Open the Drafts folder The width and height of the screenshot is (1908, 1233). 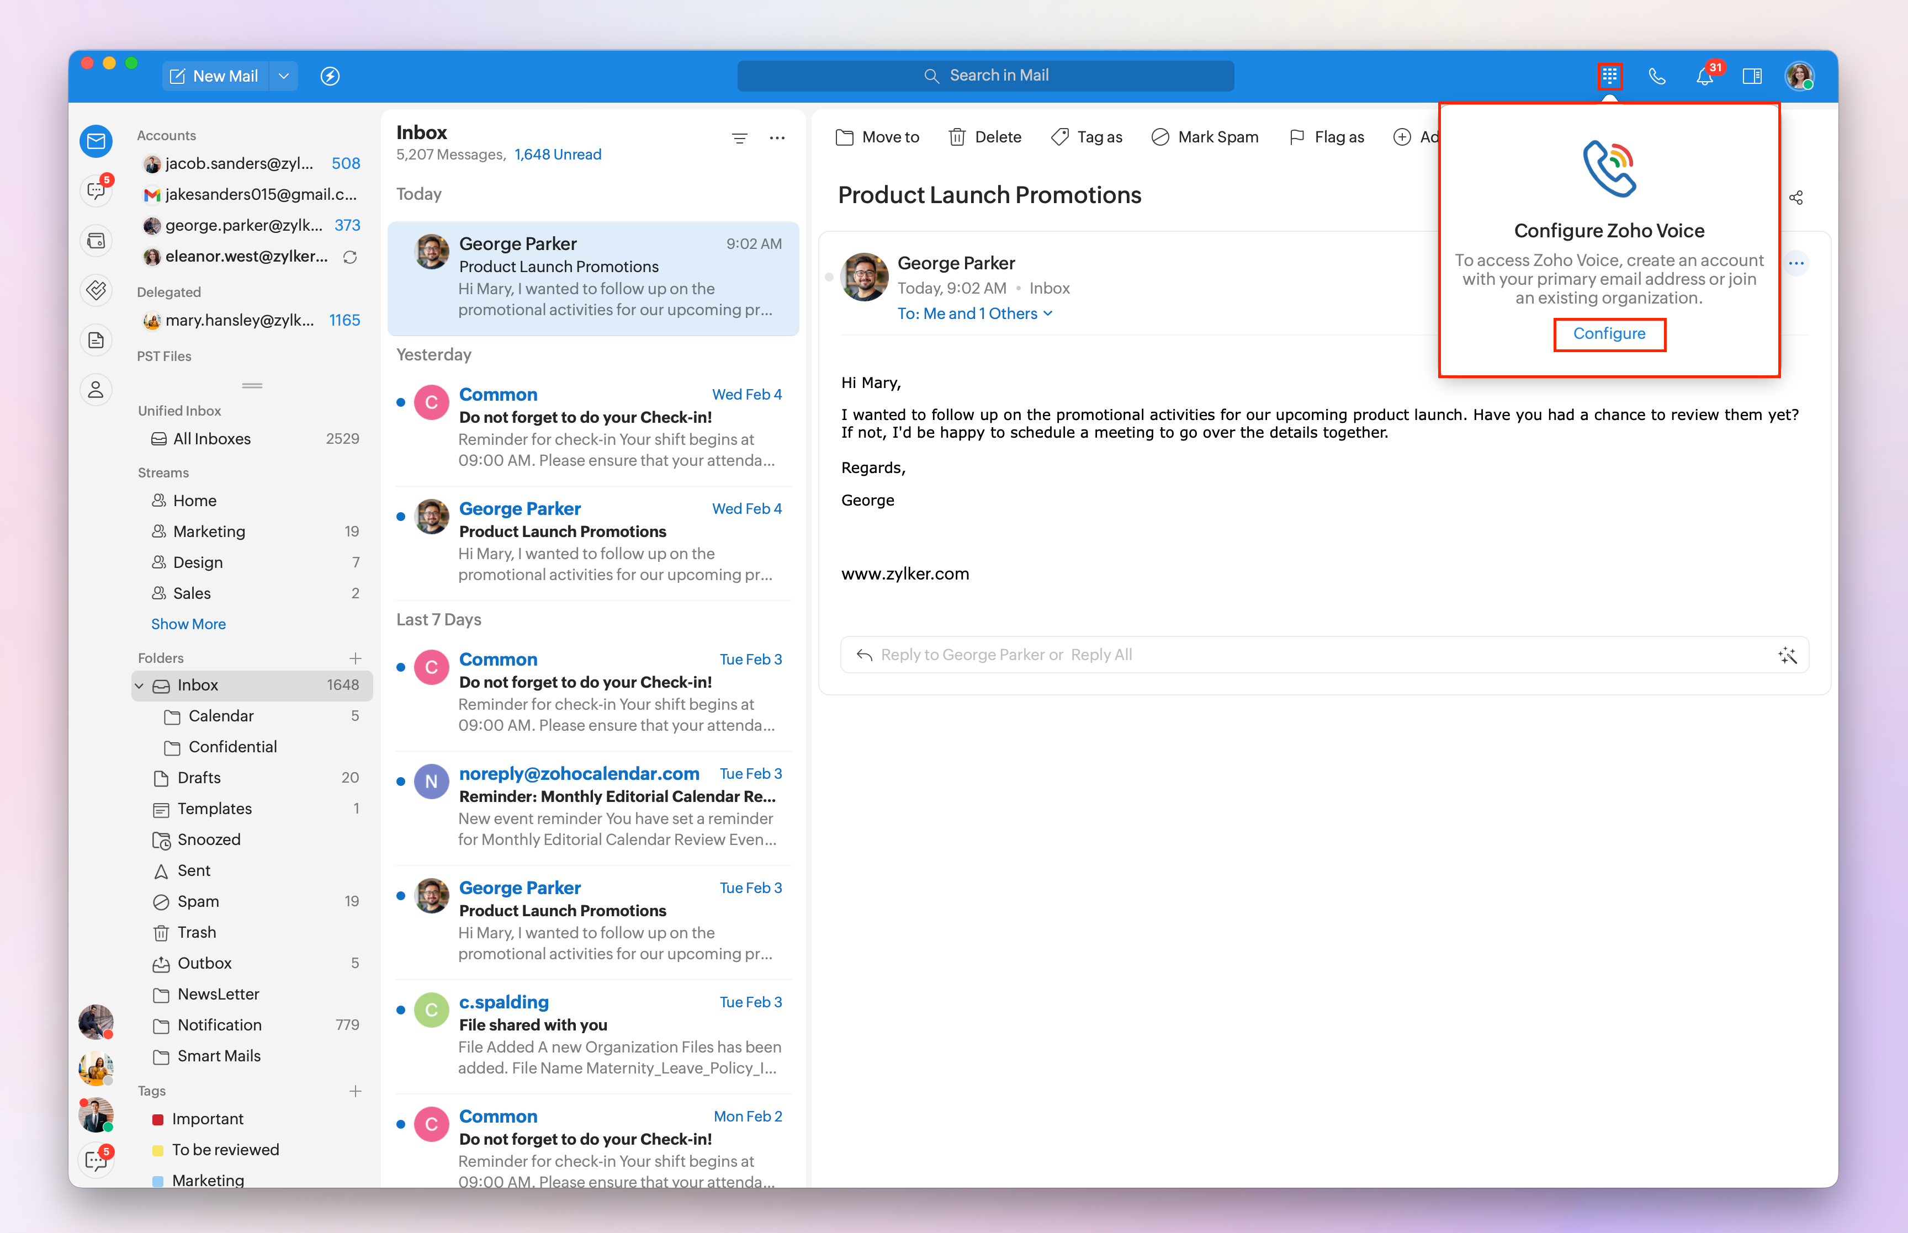click(199, 778)
